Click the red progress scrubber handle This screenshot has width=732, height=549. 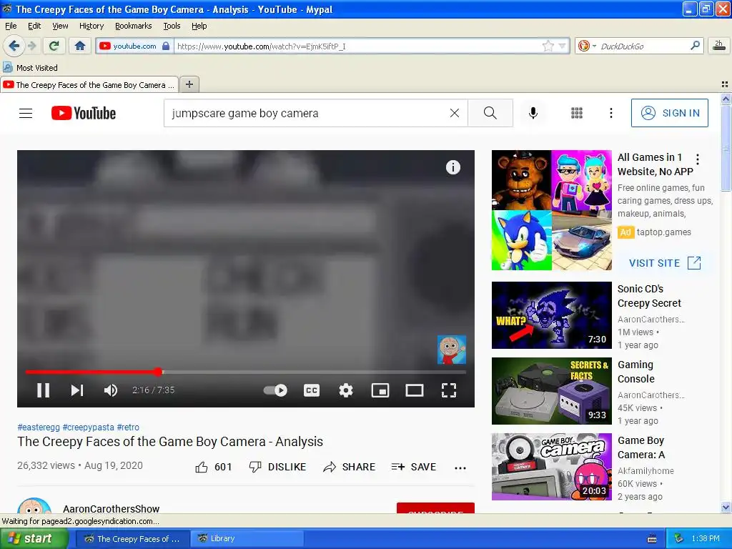(x=158, y=372)
